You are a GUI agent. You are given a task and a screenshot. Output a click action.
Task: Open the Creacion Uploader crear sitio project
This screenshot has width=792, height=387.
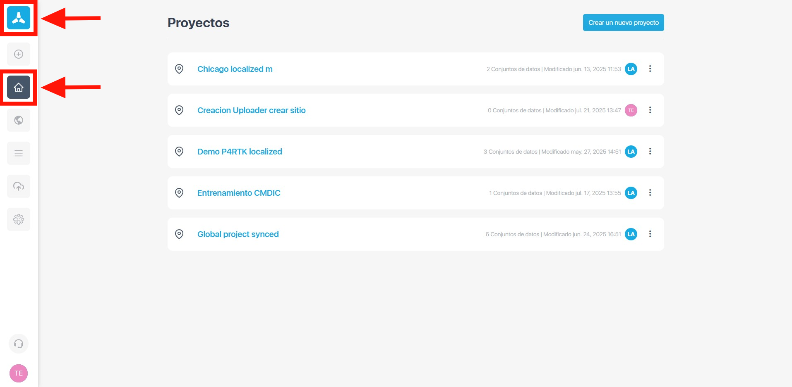click(x=251, y=110)
